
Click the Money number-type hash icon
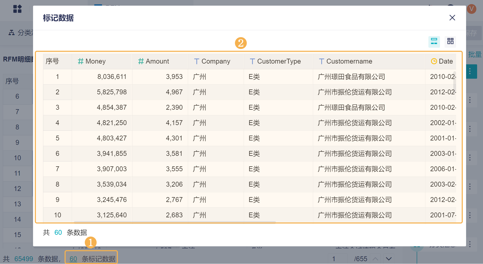[x=81, y=61]
